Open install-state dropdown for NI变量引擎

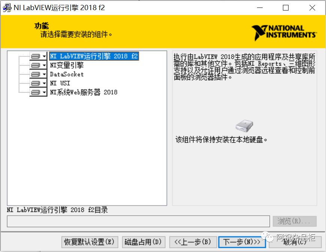[x=39, y=65]
